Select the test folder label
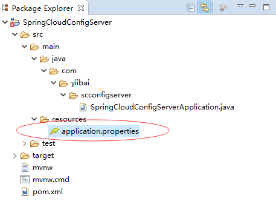Screen dimensions: 276x219 coord(48,143)
